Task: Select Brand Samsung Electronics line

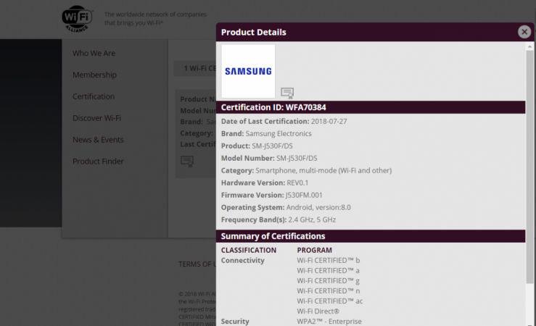Action: coord(266,133)
